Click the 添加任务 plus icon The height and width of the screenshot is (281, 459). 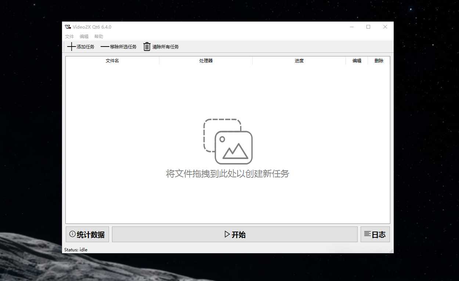72,47
